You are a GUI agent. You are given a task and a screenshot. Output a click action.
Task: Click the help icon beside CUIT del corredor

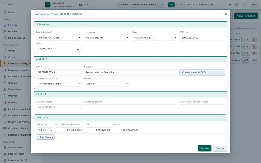click(x=54, y=102)
